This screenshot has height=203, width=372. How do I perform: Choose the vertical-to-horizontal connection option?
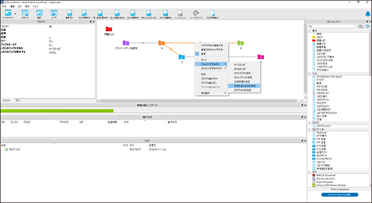211,50
